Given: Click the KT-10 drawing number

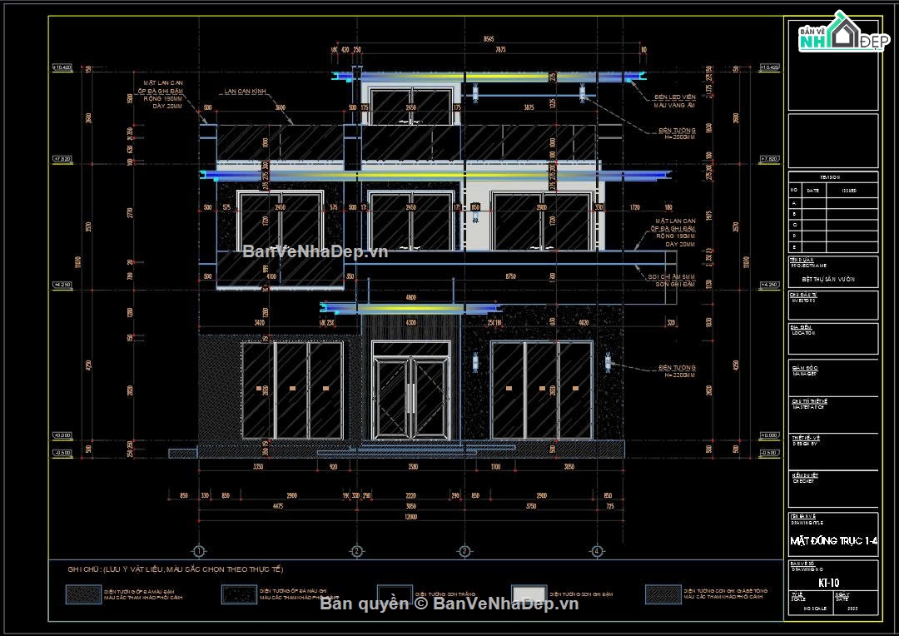Looking at the screenshot, I should pyautogui.click(x=827, y=582).
